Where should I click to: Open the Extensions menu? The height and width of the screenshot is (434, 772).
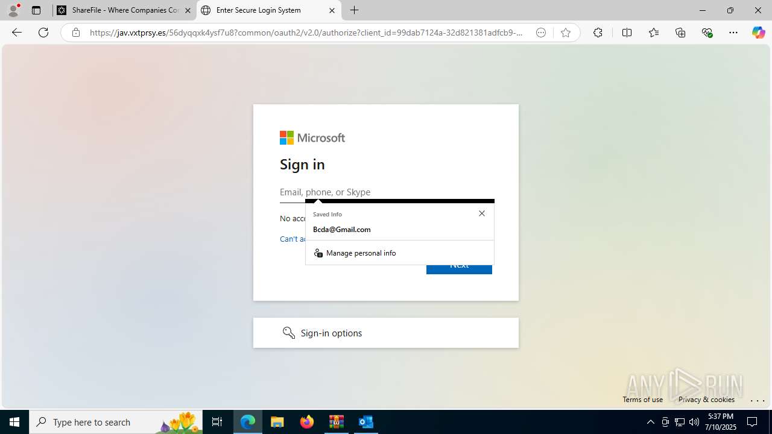click(598, 33)
